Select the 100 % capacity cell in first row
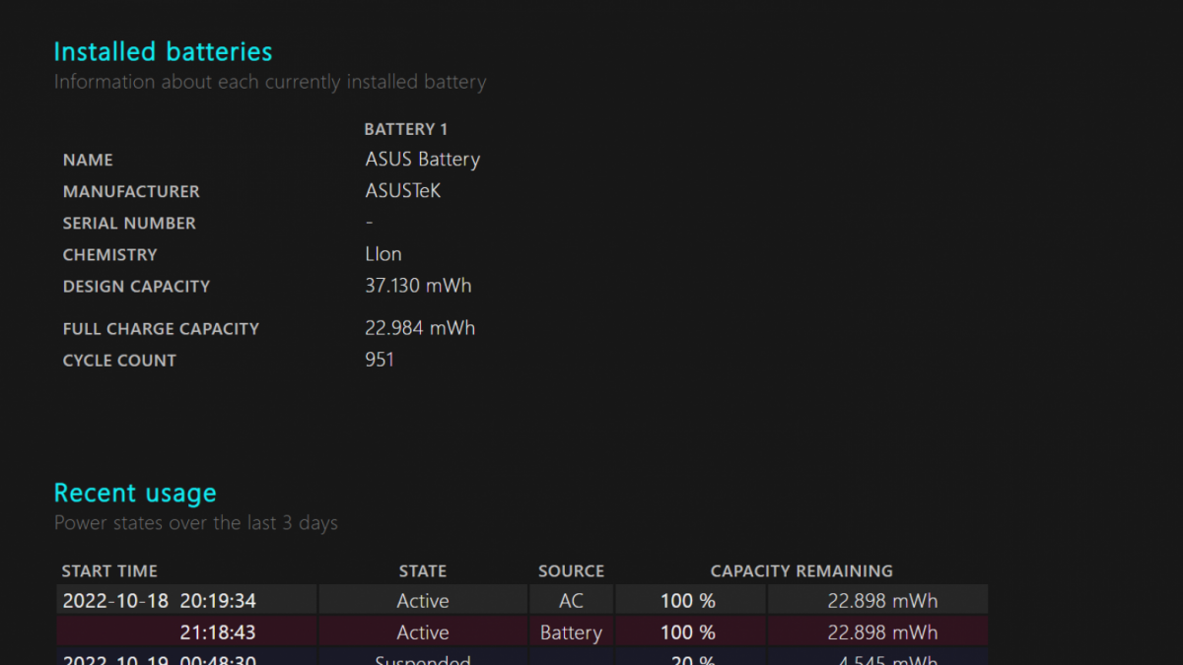Viewport: 1183px width, 665px height. tap(689, 599)
